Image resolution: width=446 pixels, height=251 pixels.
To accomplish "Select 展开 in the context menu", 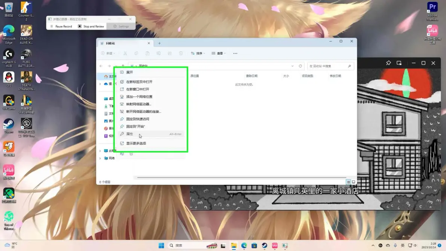I will pyautogui.click(x=150, y=72).
